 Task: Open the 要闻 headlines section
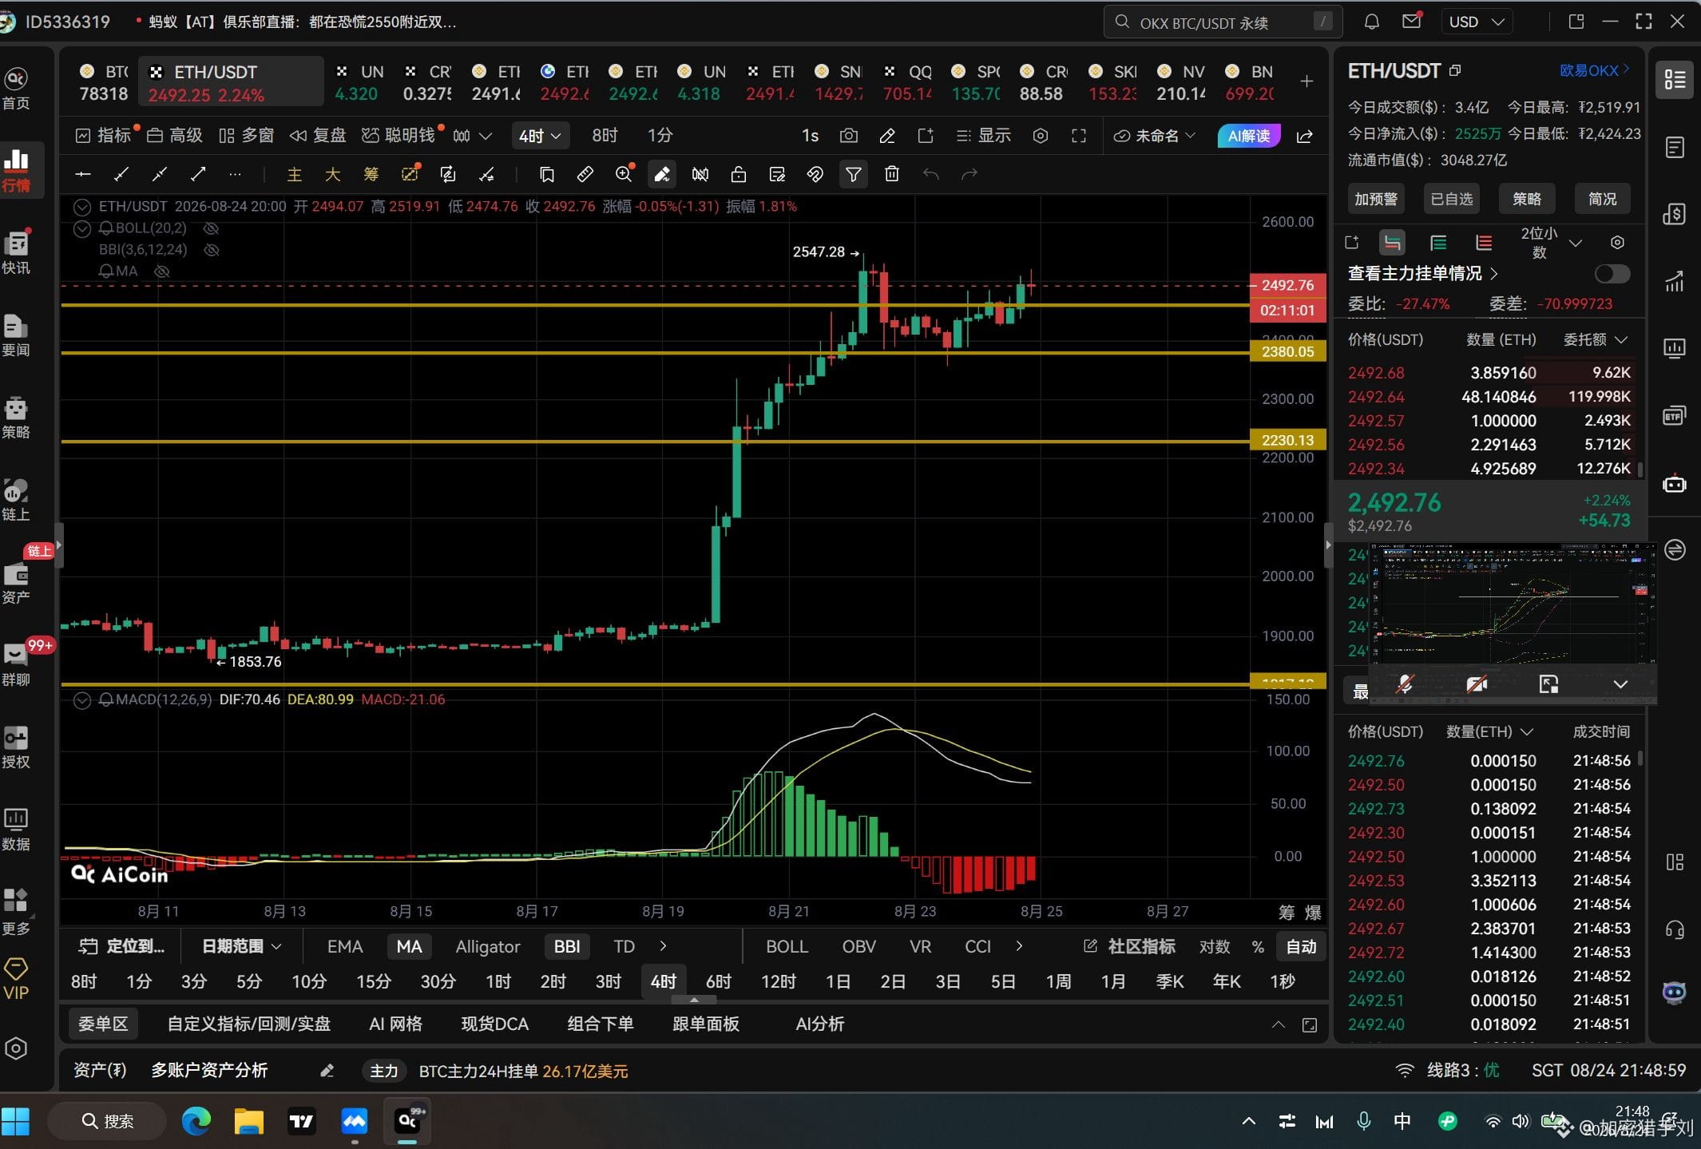click(16, 335)
